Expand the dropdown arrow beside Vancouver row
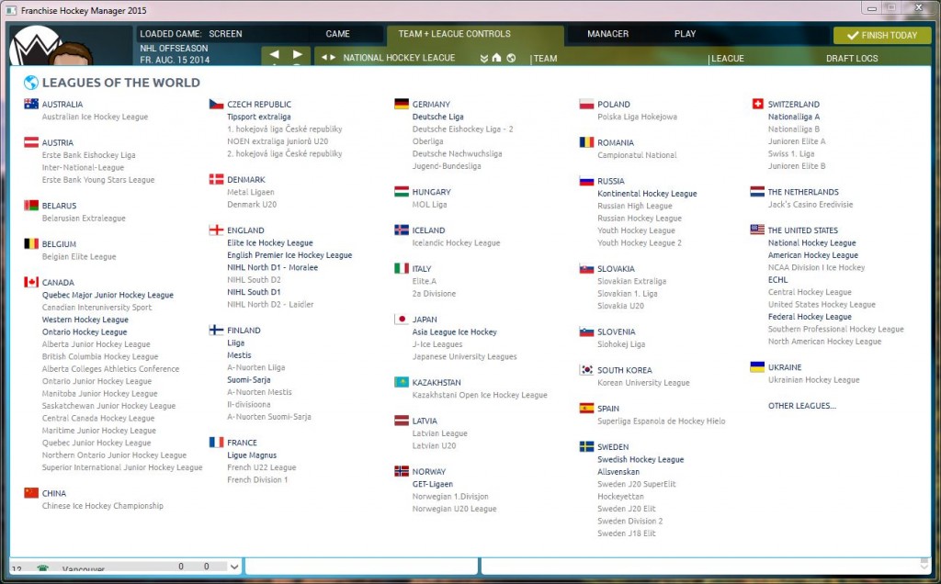941x584 pixels. point(234,567)
